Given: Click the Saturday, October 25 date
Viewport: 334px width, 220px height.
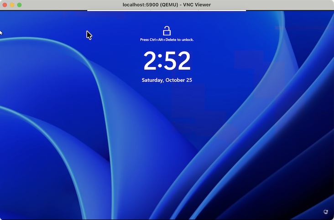Looking at the screenshot, I should (x=167, y=80).
